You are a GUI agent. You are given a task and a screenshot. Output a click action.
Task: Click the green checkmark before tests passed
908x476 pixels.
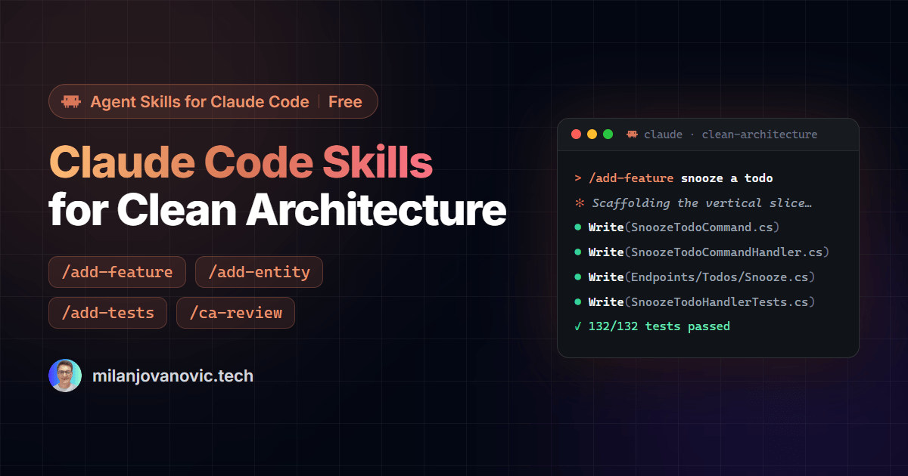click(578, 326)
